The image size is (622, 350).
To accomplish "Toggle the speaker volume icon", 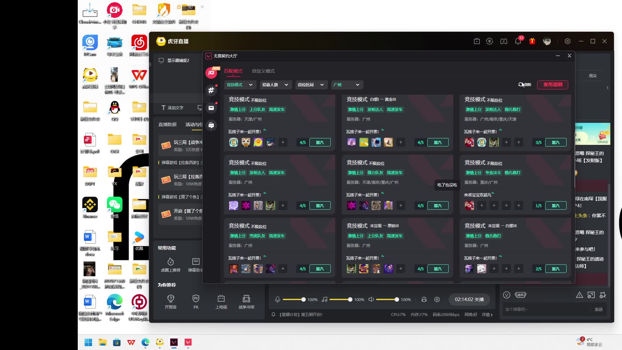I will pos(371,299).
